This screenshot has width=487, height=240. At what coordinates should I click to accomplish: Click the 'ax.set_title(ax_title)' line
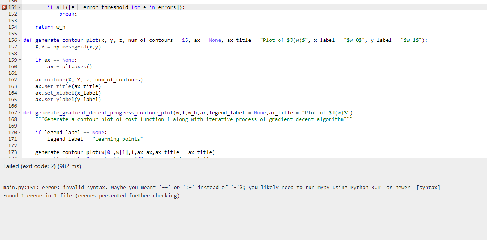pos(68,86)
